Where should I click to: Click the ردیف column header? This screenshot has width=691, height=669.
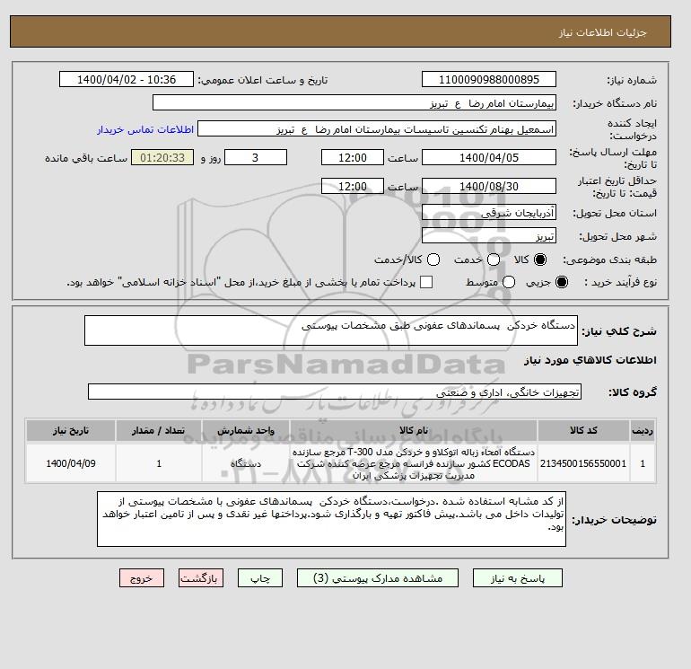pyautogui.click(x=643, y=430)
